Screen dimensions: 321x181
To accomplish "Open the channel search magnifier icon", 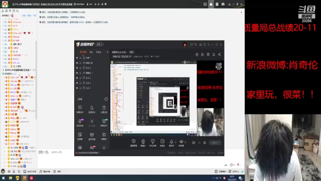I will point(17,11).
